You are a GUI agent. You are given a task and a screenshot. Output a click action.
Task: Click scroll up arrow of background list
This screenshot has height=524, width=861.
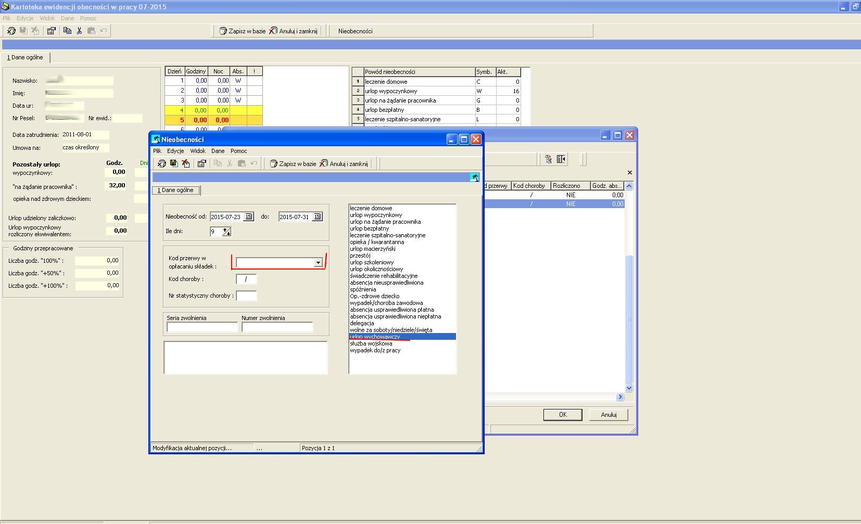629,186
